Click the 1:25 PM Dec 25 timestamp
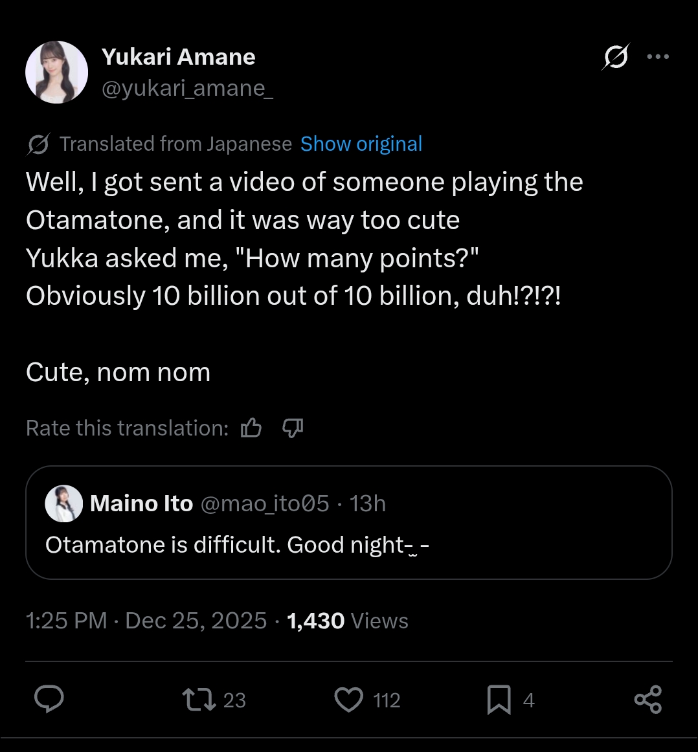 (x=146, y=621)
